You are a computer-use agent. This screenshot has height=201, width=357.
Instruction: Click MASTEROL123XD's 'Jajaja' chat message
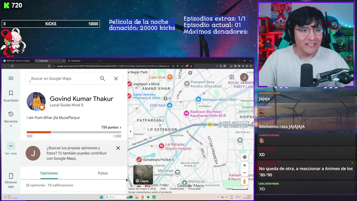[264, 99]
